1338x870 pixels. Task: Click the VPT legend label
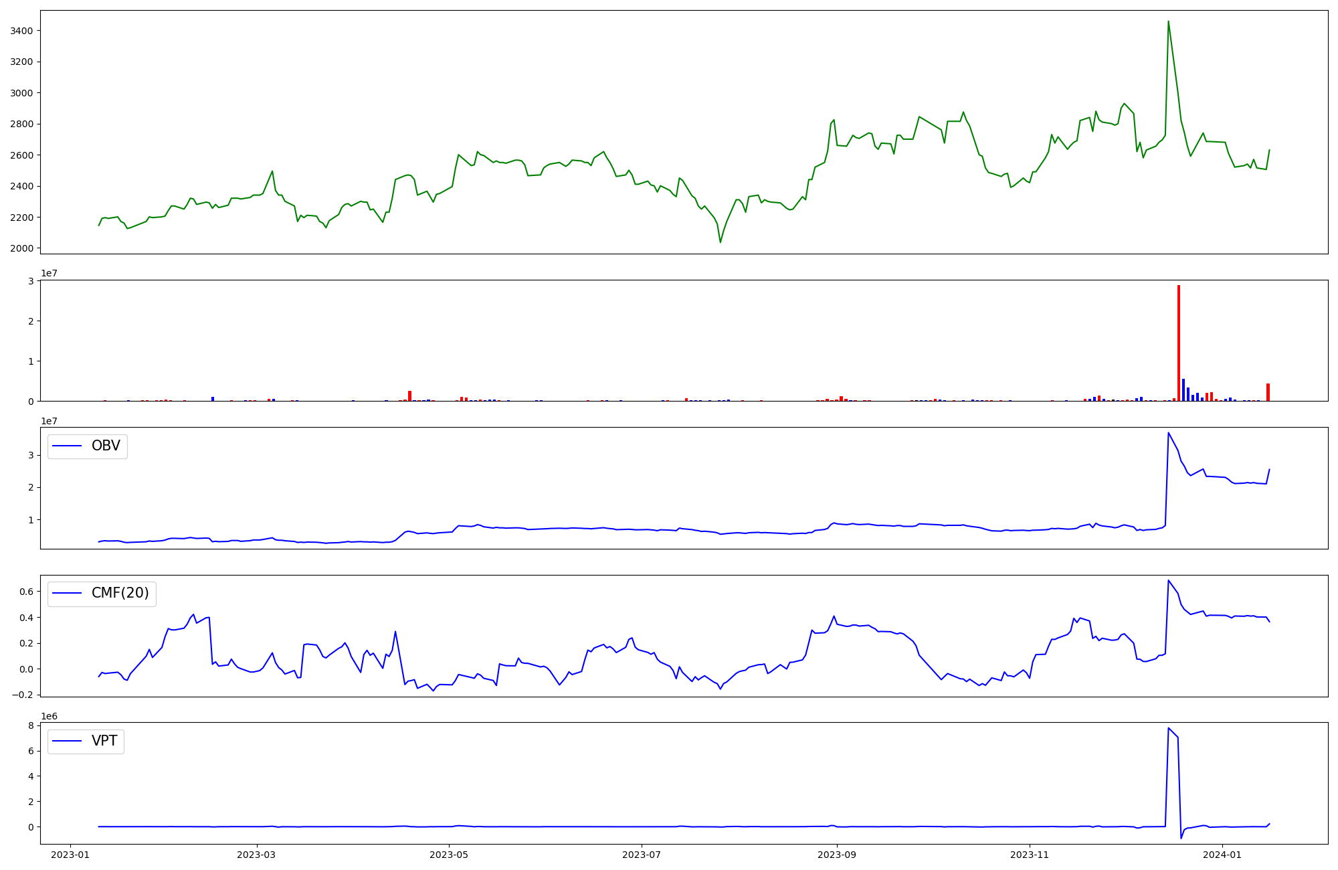(x=104, y=741)
